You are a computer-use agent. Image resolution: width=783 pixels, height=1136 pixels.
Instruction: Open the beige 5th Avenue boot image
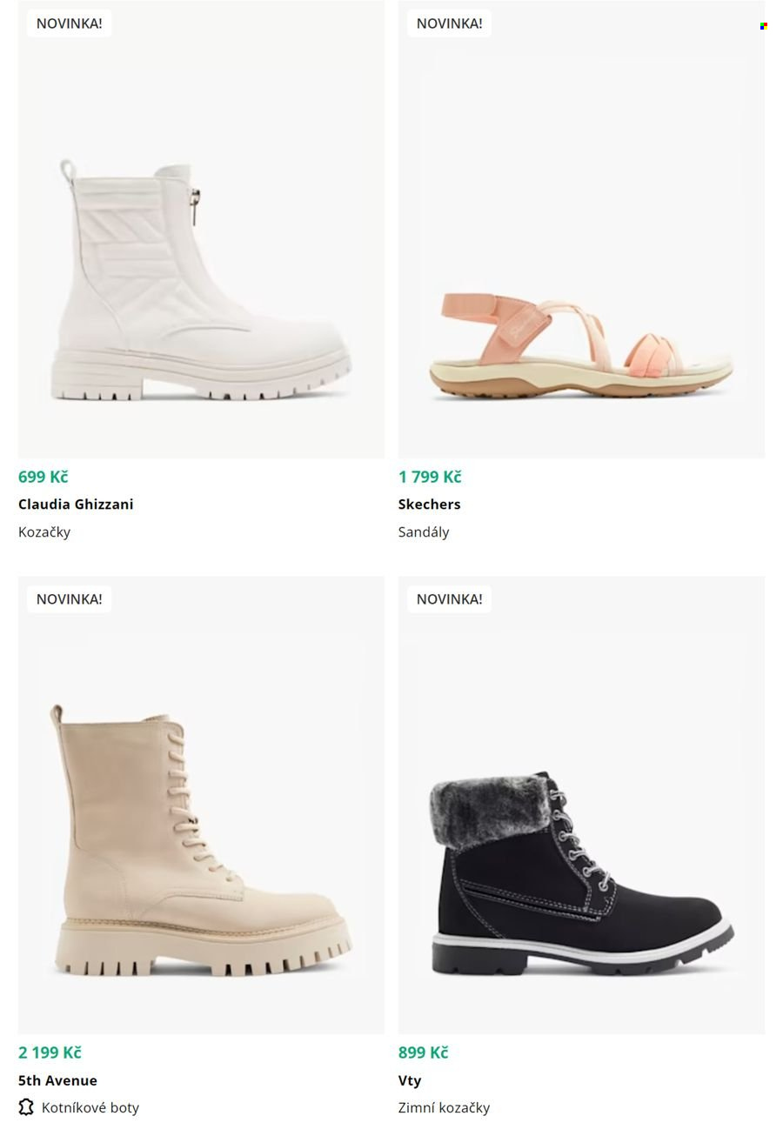tap(201, 805)
